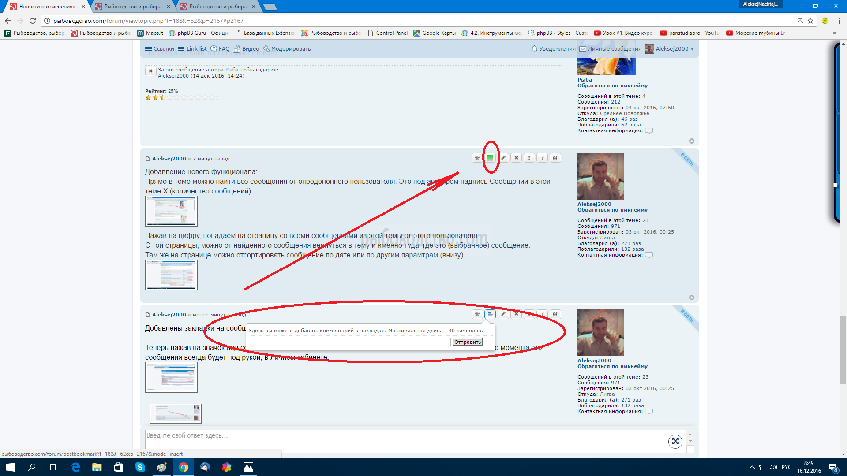The width and height of the screenshot is (847, 476).
Task: Bookmark this page with the star icon
Action: (x=810, y=21)
